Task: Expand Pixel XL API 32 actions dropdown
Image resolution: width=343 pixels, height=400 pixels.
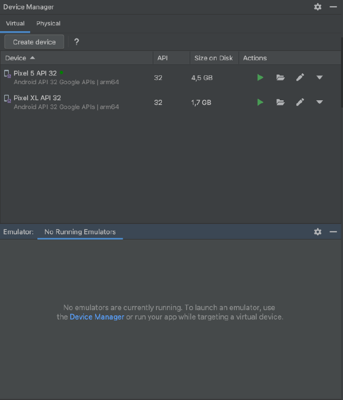Action: click(x=320, y=102)
